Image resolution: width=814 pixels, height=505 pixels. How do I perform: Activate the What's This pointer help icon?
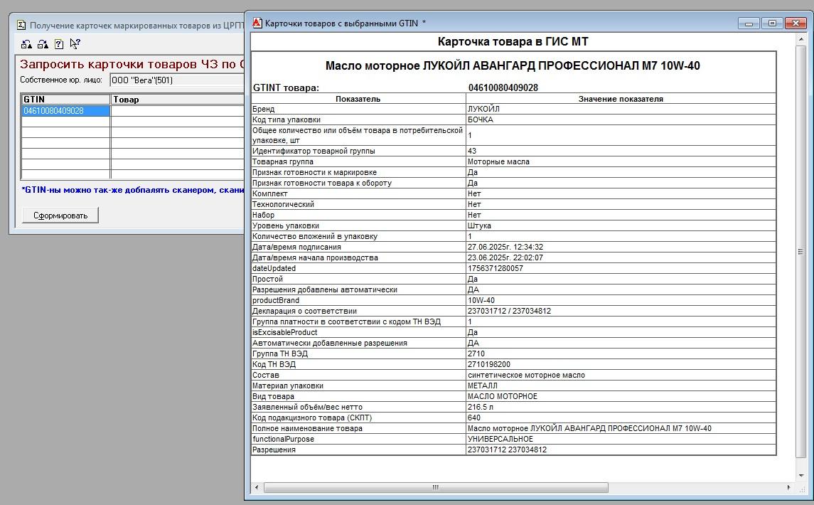tap(75, 44)
